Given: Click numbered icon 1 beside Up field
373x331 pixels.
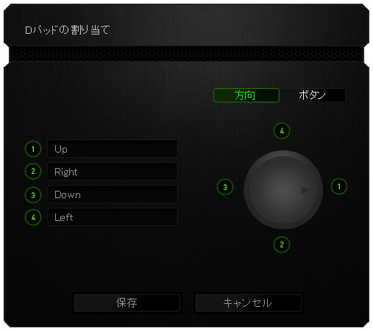Looking at the screenshot, I should pos(33,149).
